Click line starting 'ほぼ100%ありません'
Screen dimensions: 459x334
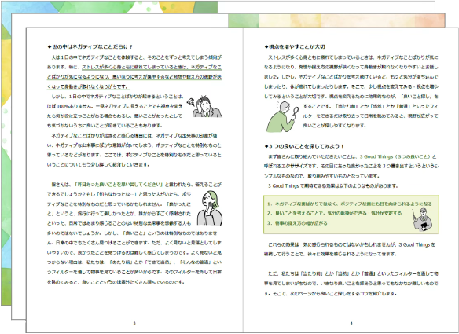[x=115, y=106]
